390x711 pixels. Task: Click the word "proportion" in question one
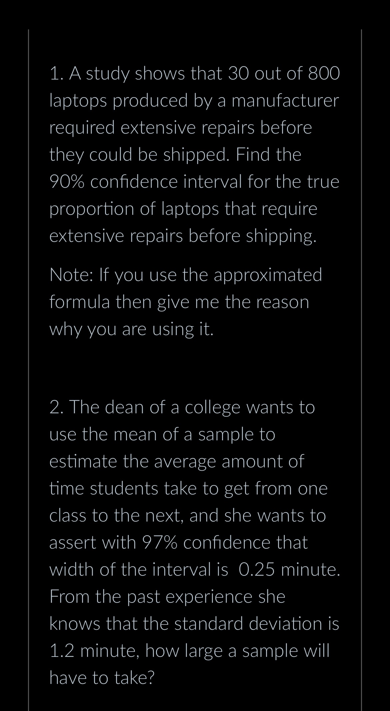pos(92,209)
